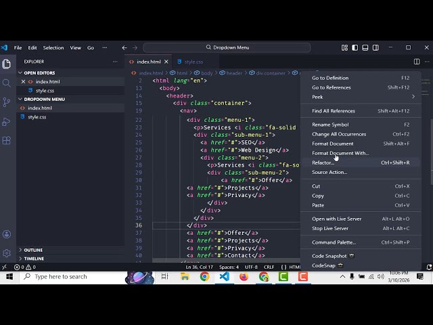
Task: Choose Refactor... in context menu
Action: point(361,162)
